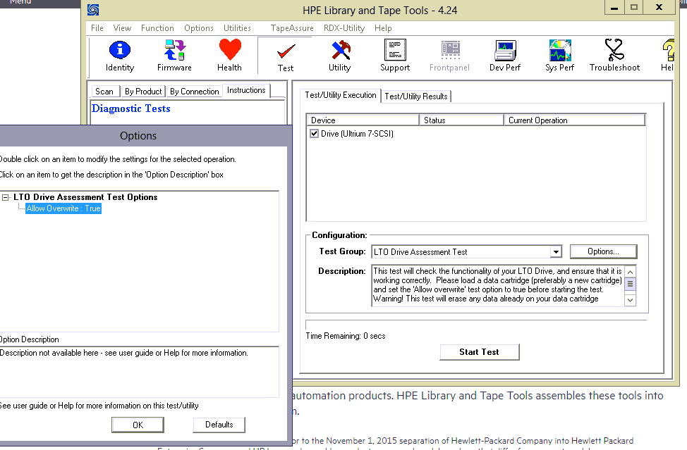
Task: Click OK in Options dialog
Action: tap(138, 425)
